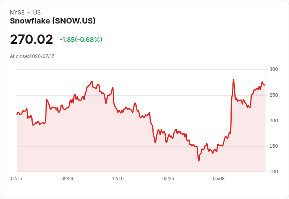The width and height of the screenshot is (289, 199).
Task: Click the highest spike on the price line
Action: click(x=234, y=80)
